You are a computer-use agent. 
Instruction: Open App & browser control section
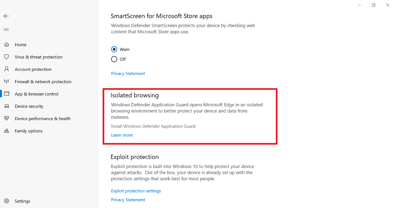click(36, 94)
